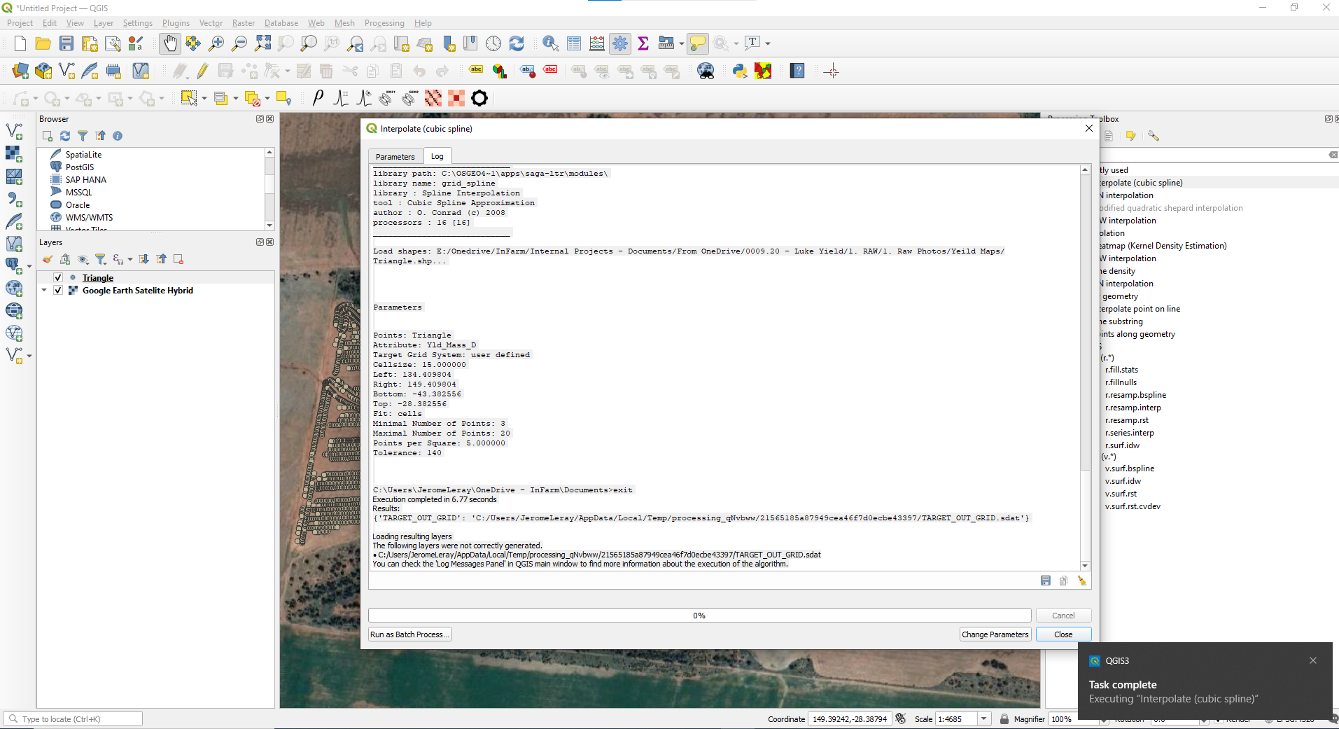Click the Type to locate search field
This screenshot has width=1339, height=729.
point(73,719)
